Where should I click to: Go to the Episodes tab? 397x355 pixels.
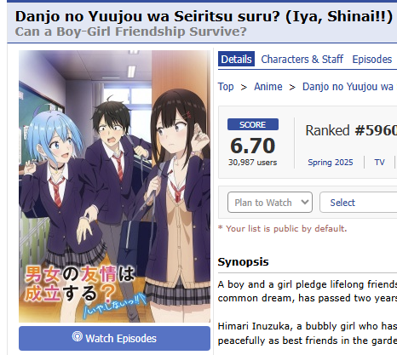(372, 59)
